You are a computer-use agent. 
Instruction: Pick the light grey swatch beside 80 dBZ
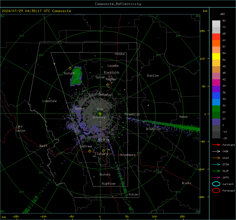click(x=216, y=24)
